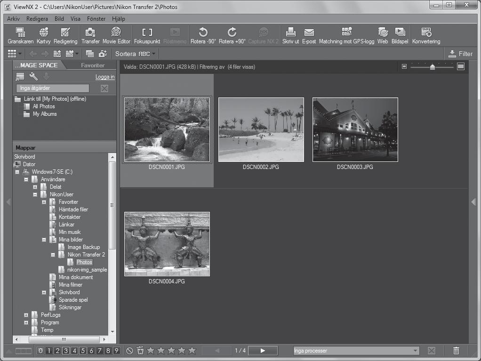This screenshot has width=481, height=361.
Task: Show largest thumbnail size icon
Action: [x=461, y=66]
